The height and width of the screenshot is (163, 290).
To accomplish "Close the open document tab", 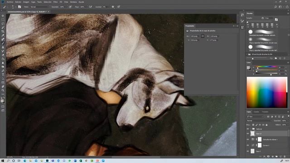I will pos(48,12).
